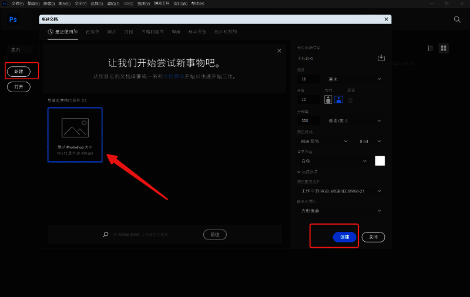The height and width of the screenshot is (297, 470).
Task: Click the 关闭 button in the dialog
Action: tap(373, 237)
